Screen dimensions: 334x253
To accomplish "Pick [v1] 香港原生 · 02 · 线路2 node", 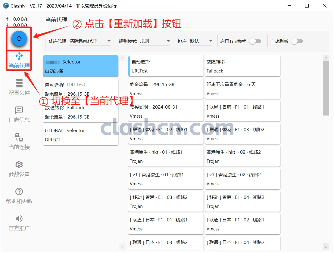I will (x=243, y=179).
